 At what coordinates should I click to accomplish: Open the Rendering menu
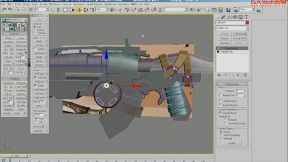pyautogui.click(x=110, y=4)
